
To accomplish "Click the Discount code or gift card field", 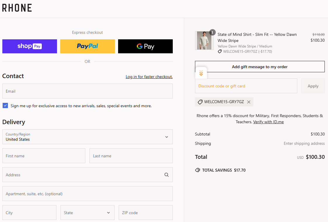I will coord(246,86).
